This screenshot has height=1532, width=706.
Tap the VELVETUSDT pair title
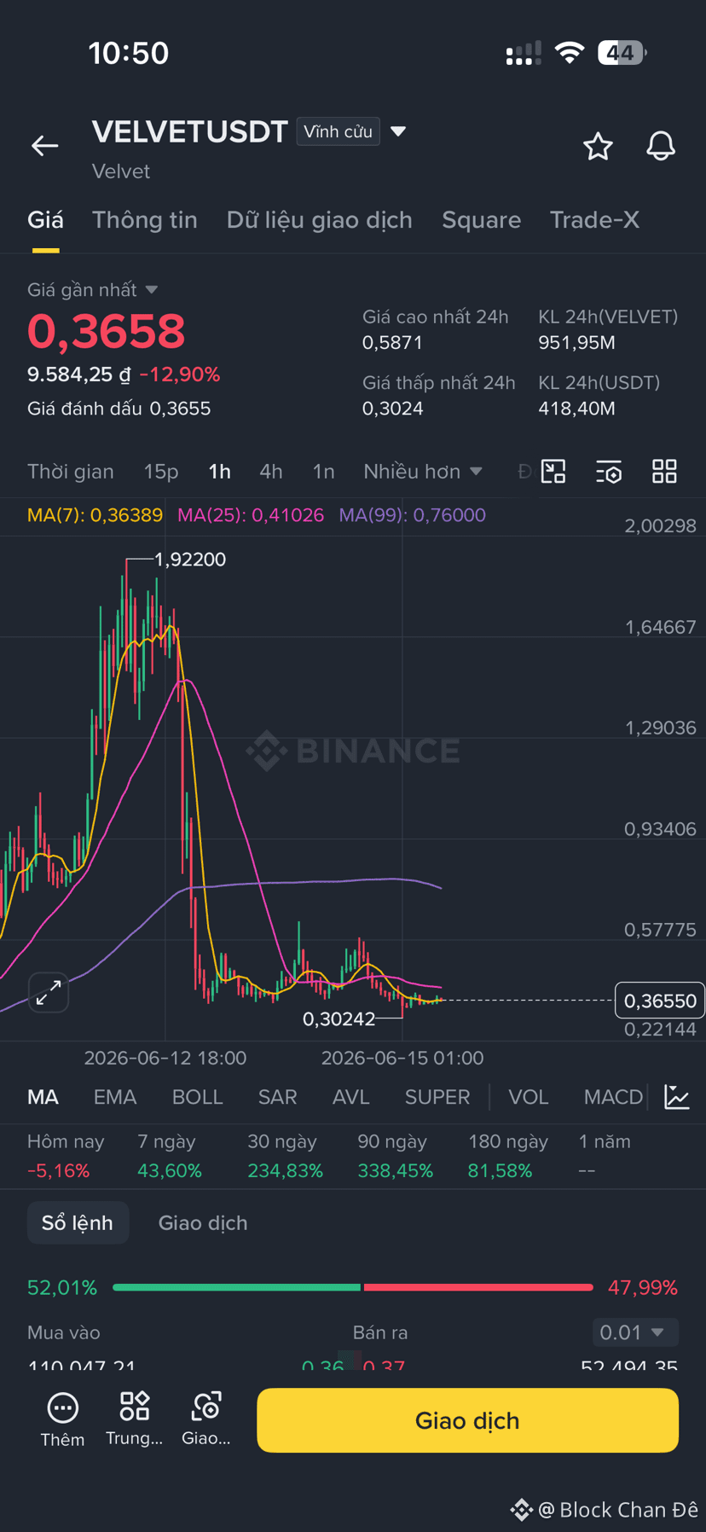(x=190, y=131)
